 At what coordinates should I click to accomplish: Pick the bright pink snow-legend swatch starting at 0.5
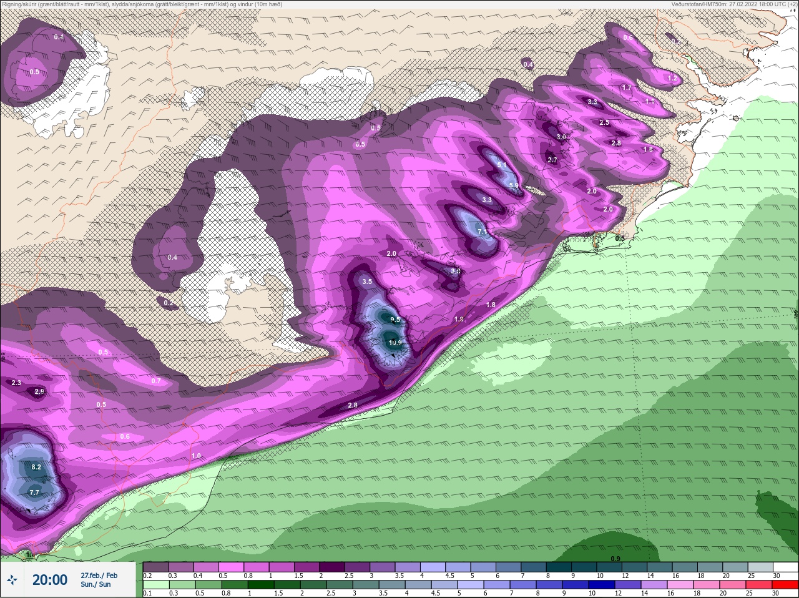[231, 567]
